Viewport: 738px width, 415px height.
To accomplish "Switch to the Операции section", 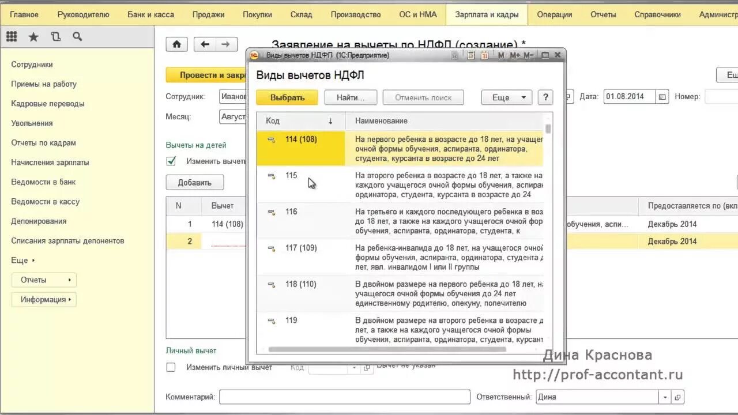I will click(x=555, y=15).
